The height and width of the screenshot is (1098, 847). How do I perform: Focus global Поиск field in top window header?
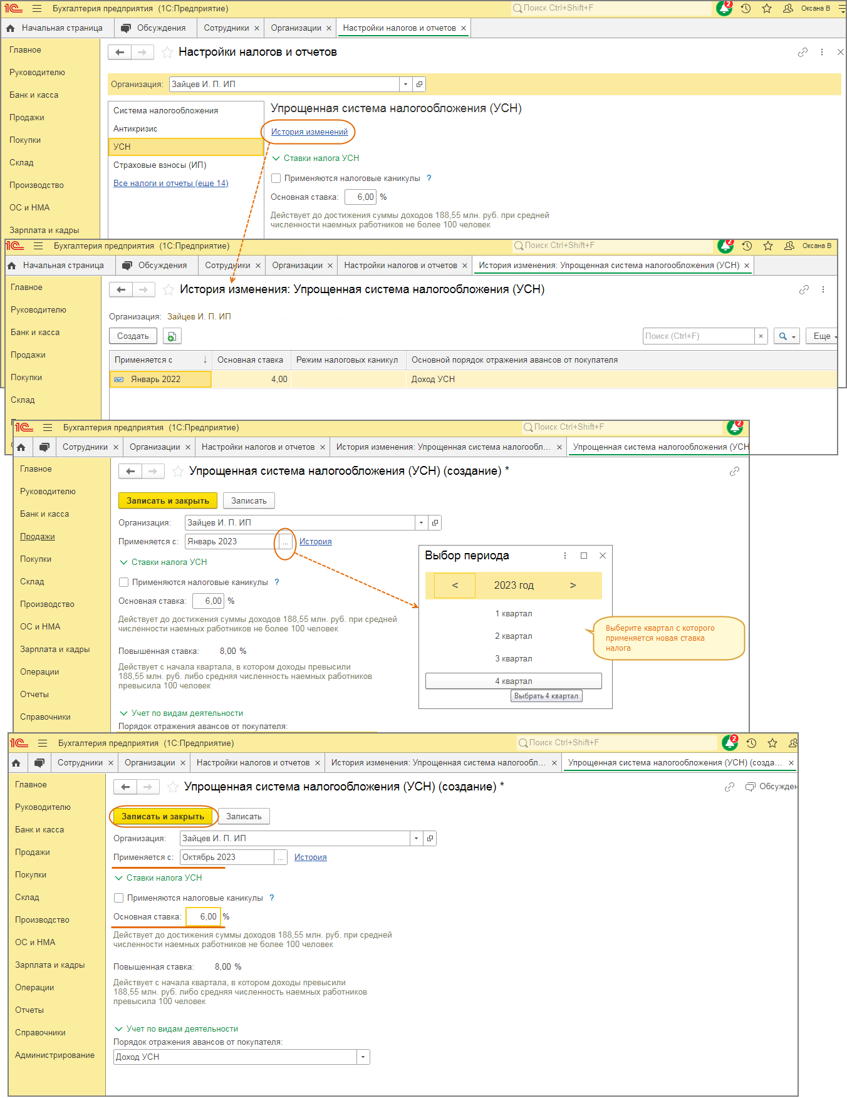(x=611, y=8)
